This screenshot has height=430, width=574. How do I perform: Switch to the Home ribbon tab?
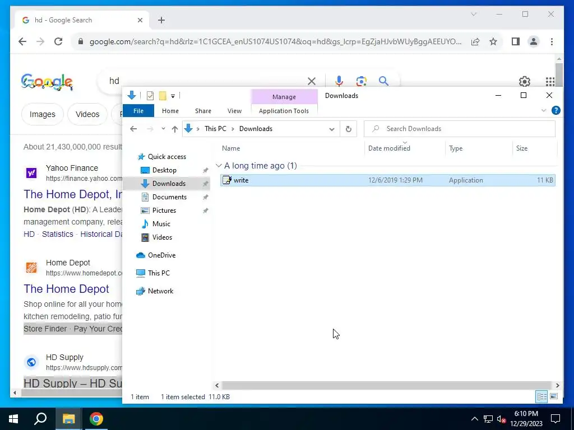click(170, 111)
